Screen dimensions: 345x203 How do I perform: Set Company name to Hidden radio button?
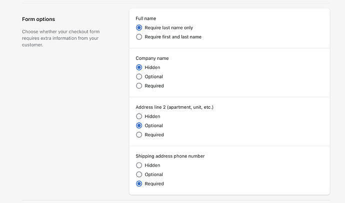point(139,67)
